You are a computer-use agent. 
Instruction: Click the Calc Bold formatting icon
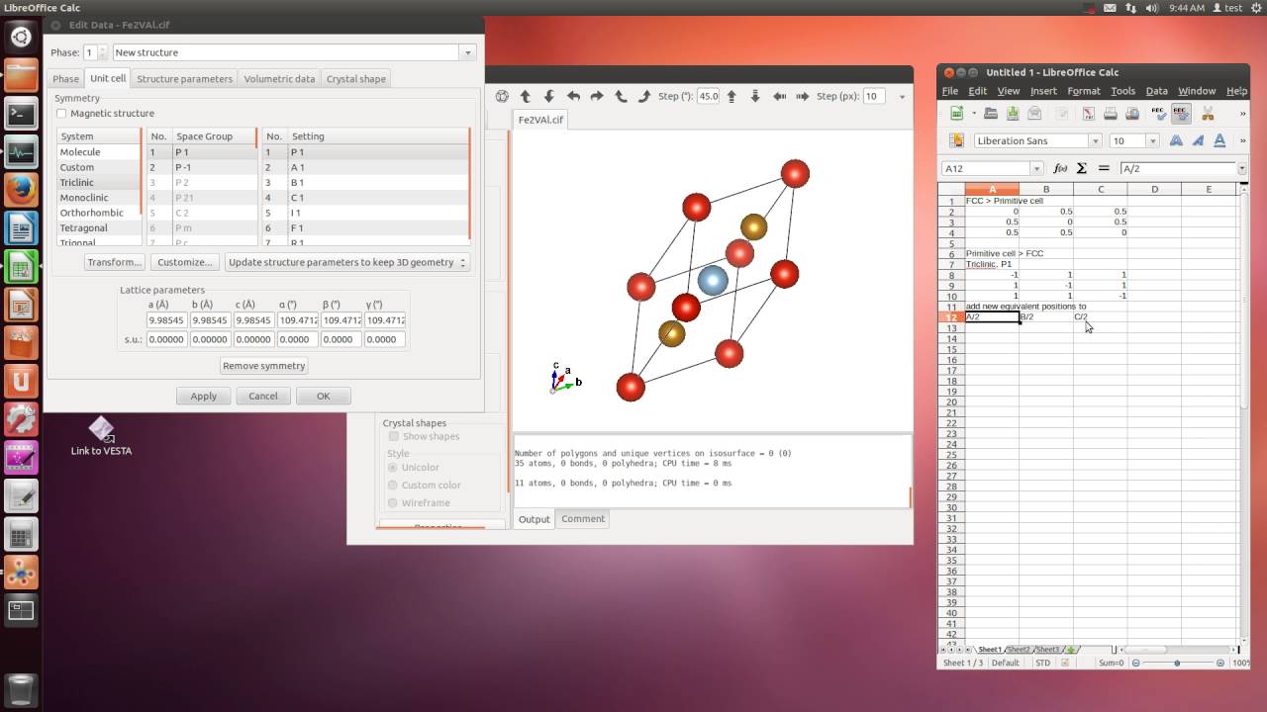(x=1176, y=140)
